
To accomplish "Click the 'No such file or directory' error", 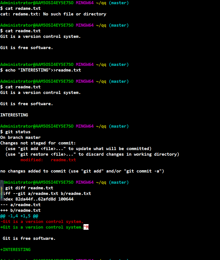I will coord(75,14).
